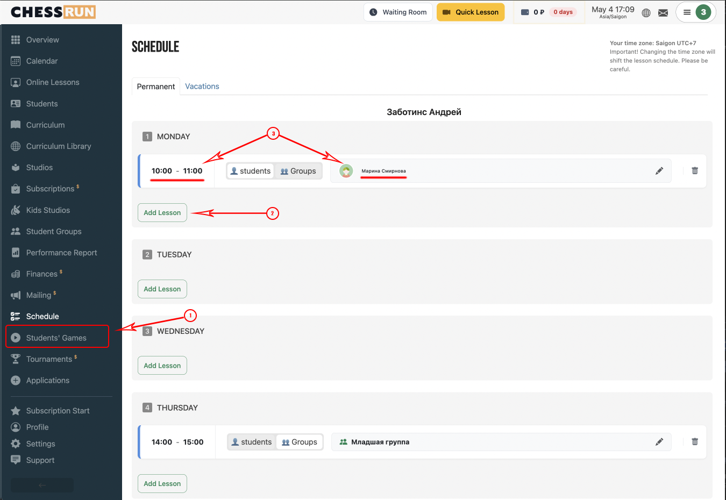Open the Overview grid icon in sidebar

[16, 40]
